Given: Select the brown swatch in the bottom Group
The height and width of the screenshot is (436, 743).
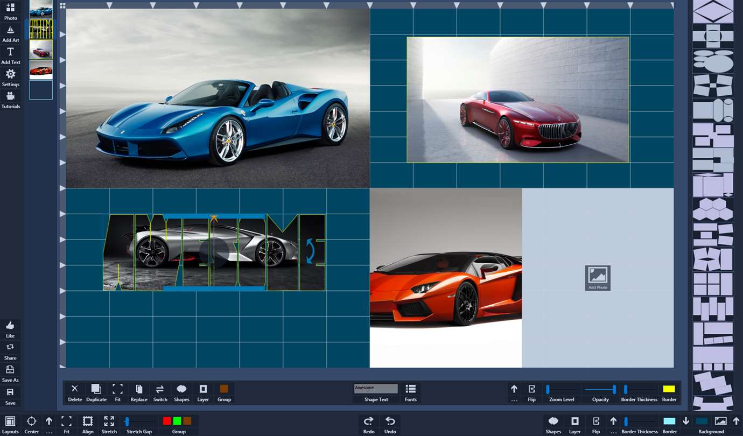Looking at the screenshot, I should tap(187, 421).
